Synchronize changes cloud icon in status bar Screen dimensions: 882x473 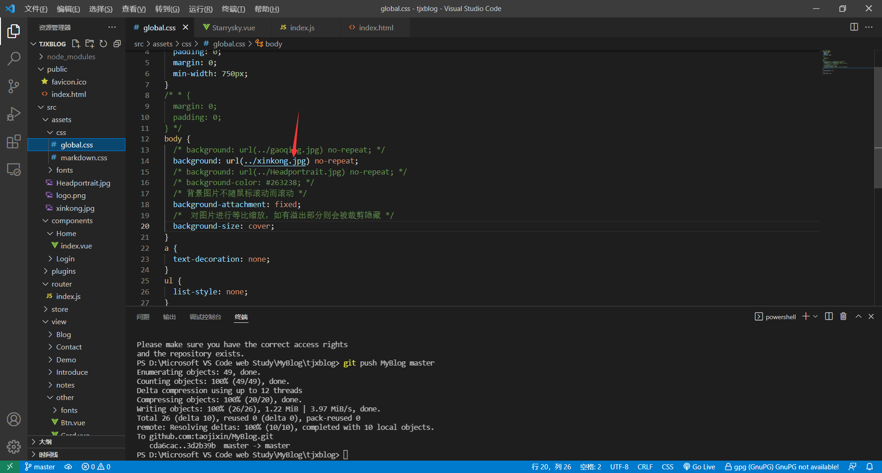(x=68, y=467)
